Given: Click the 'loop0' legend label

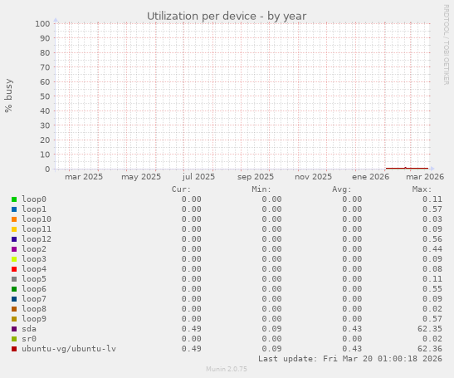Looking at the screenshot, I should pyautogui.click(x=34, y=199).
